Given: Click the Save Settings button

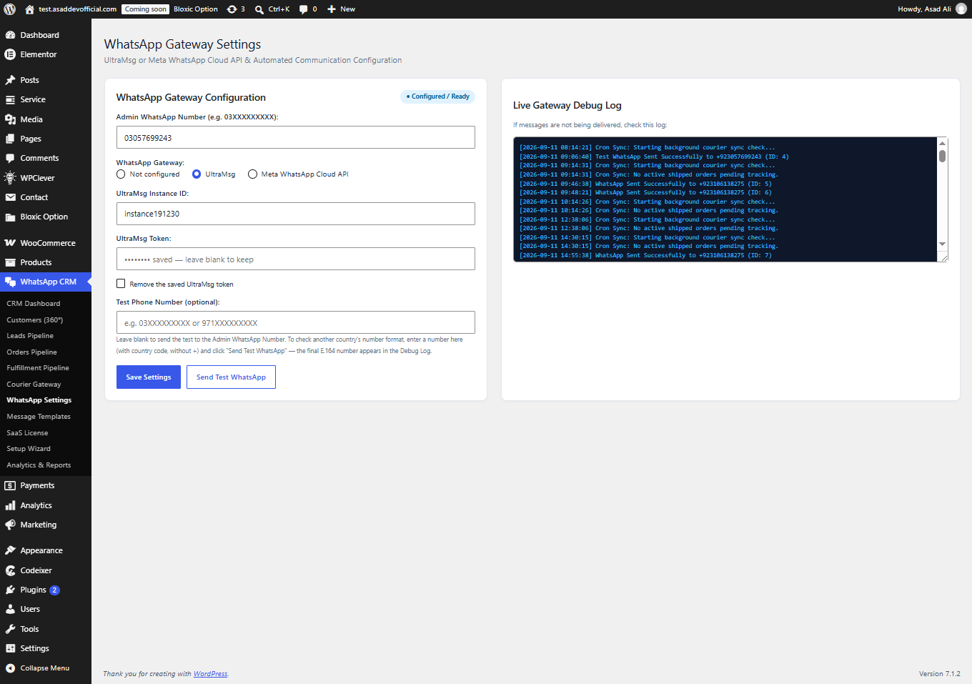Looking at the screenshot, I should (149, 377).
